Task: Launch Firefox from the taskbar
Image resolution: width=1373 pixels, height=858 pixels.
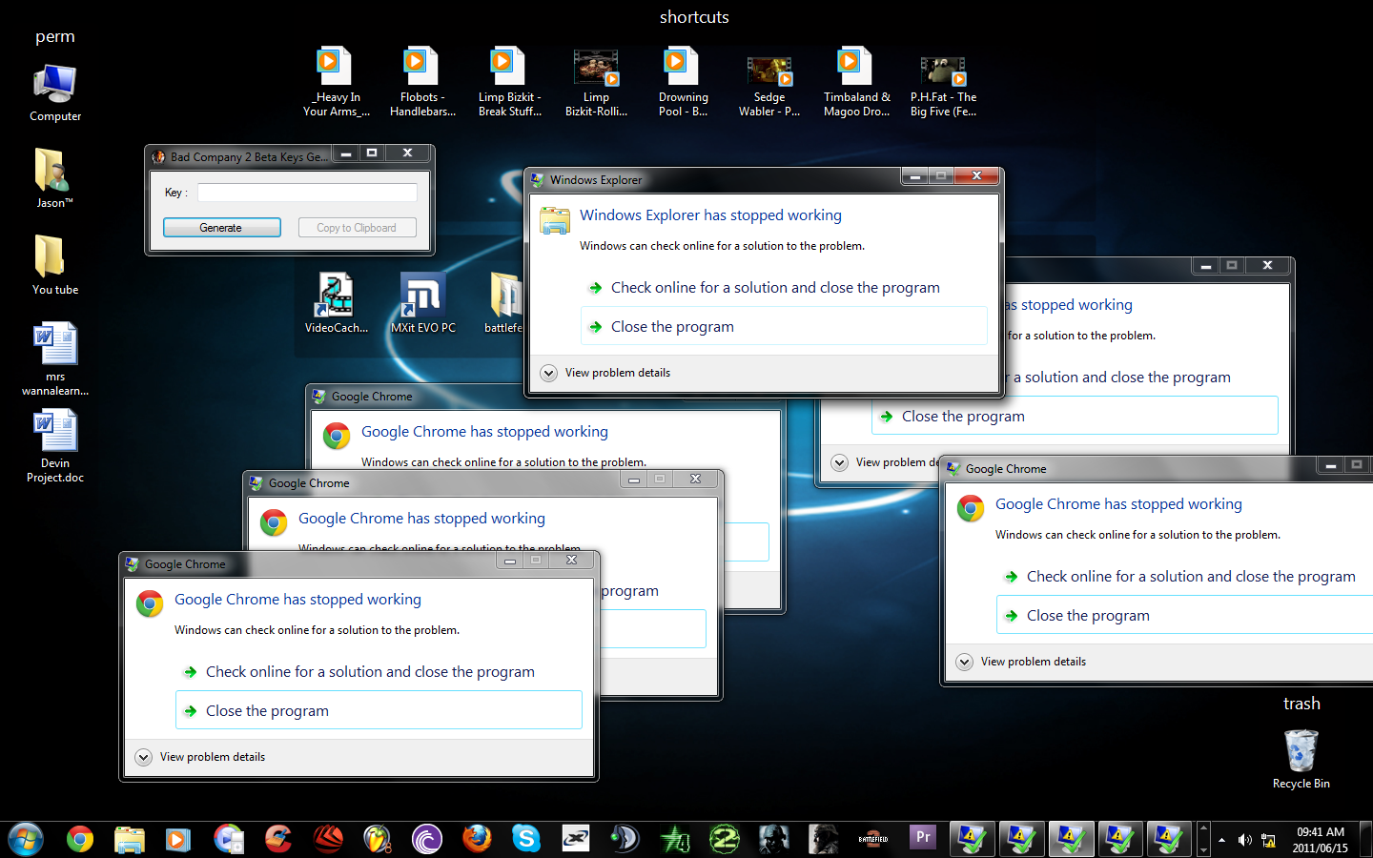Action: 477,839
